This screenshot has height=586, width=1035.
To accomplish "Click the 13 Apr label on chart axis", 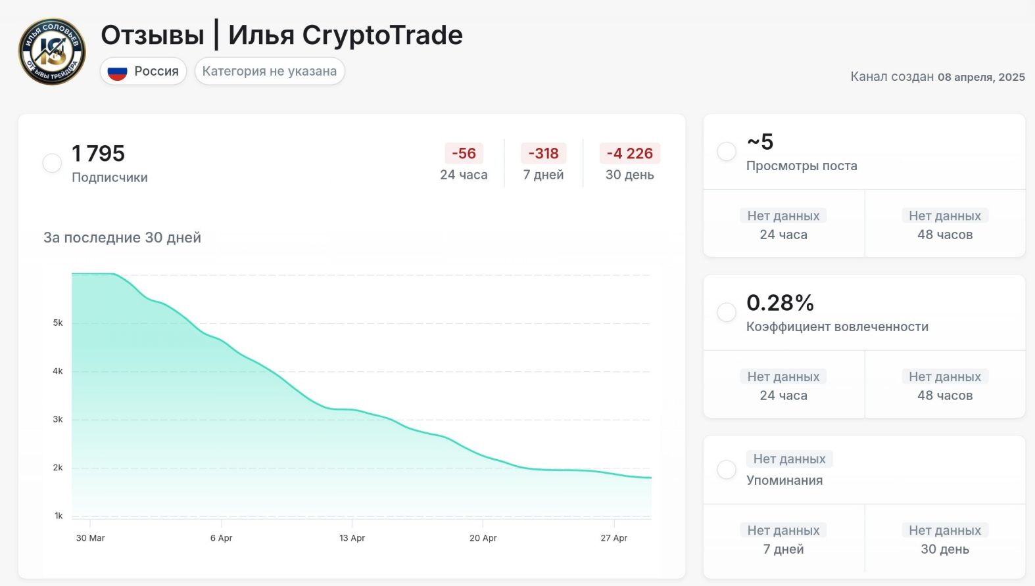I will (352, 538).
